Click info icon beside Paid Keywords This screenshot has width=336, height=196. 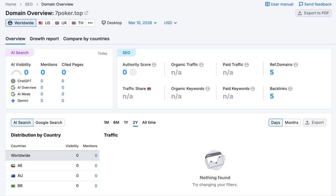pyautogui.click(x=253, y=89)
